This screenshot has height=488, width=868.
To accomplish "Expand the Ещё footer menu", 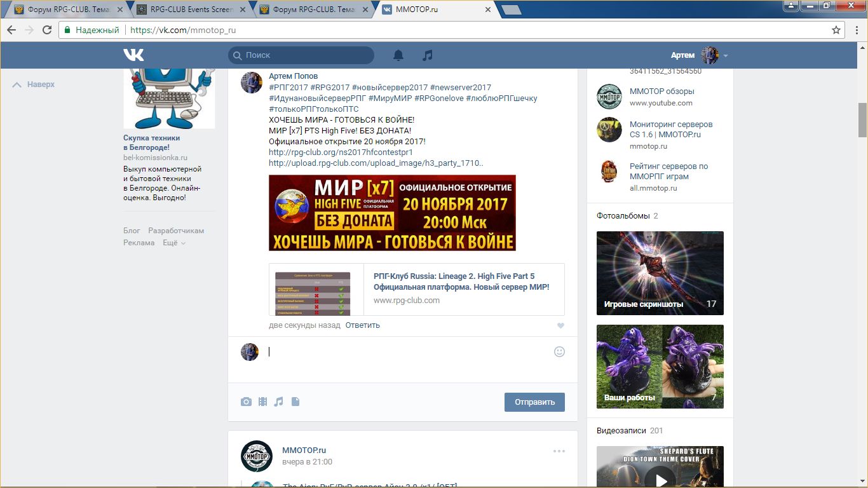I will pos(173,243).
